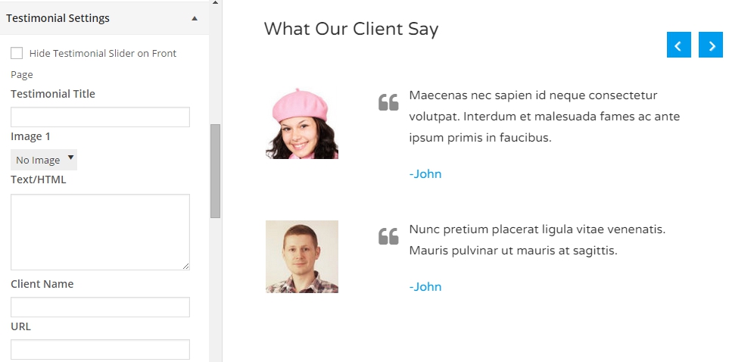Click the What Our Client Say heading

point(351,29)
